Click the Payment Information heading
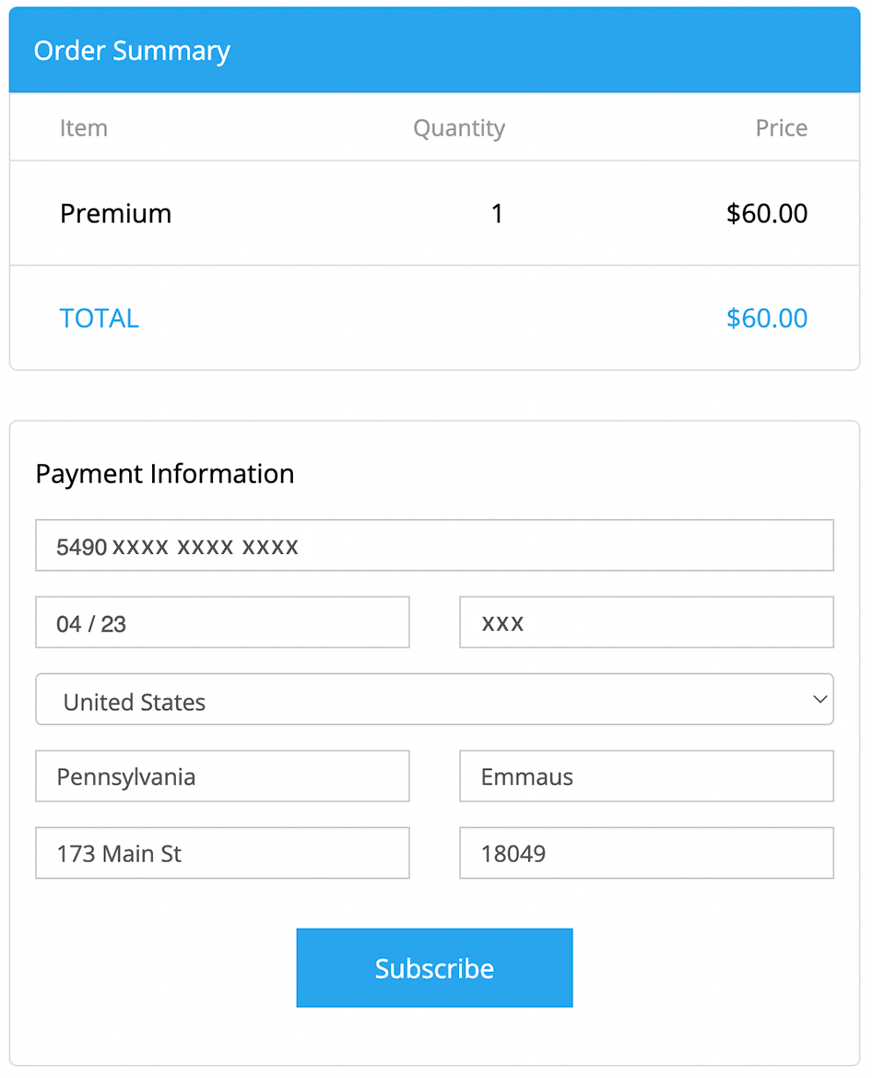 (x=165, y=474)
